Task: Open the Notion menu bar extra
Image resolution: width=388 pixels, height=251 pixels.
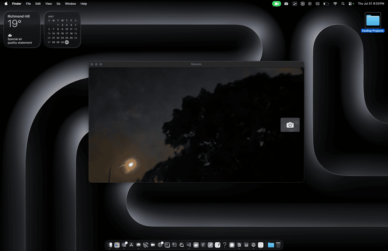Action: [302, 4]
